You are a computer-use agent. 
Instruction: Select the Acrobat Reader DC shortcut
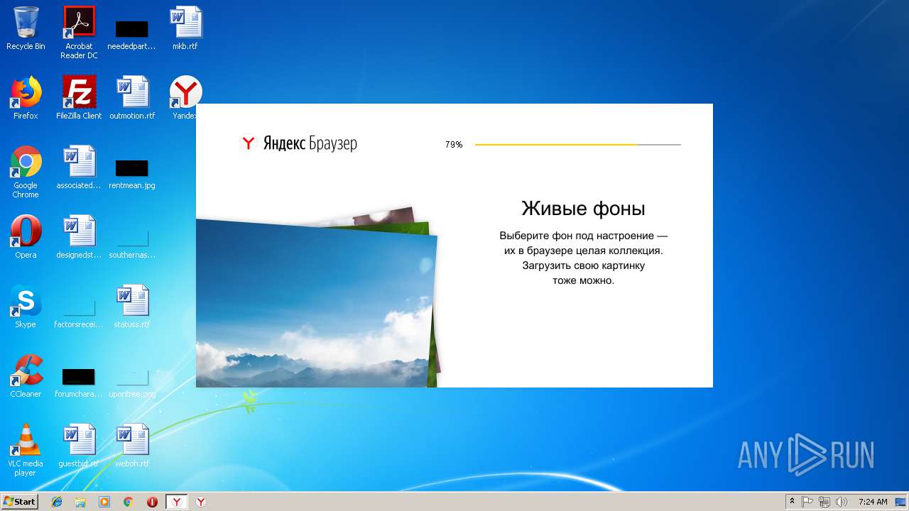[79, 33]
